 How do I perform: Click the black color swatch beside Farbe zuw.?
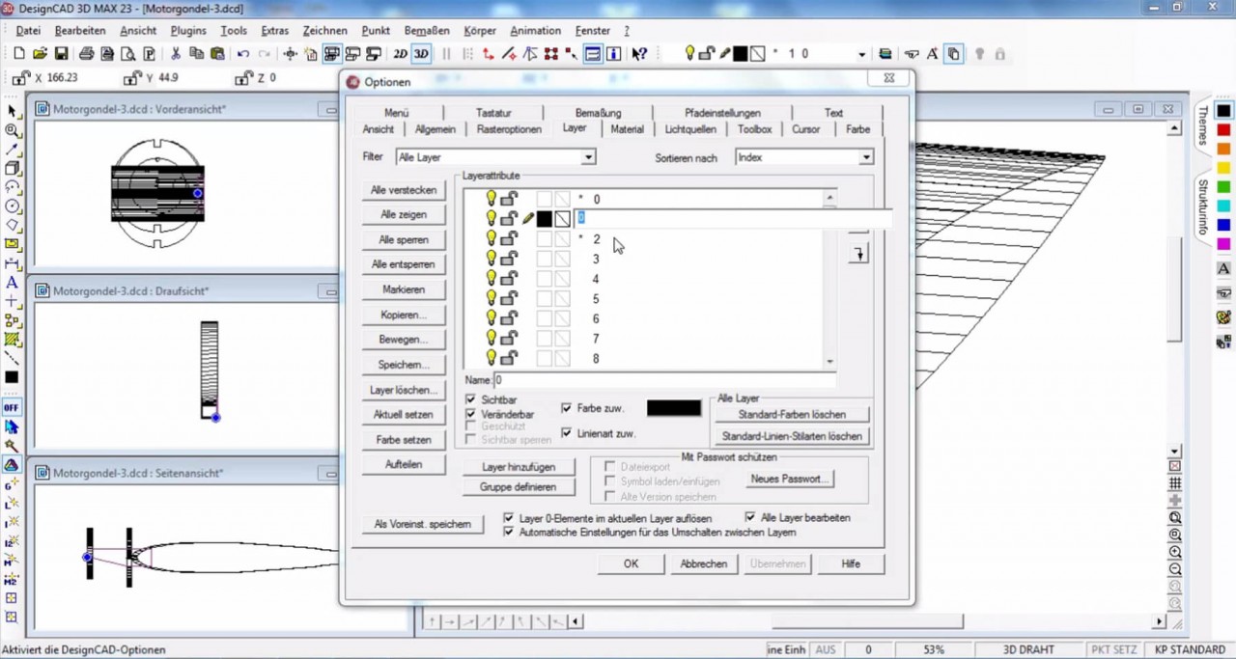(673, 407)
